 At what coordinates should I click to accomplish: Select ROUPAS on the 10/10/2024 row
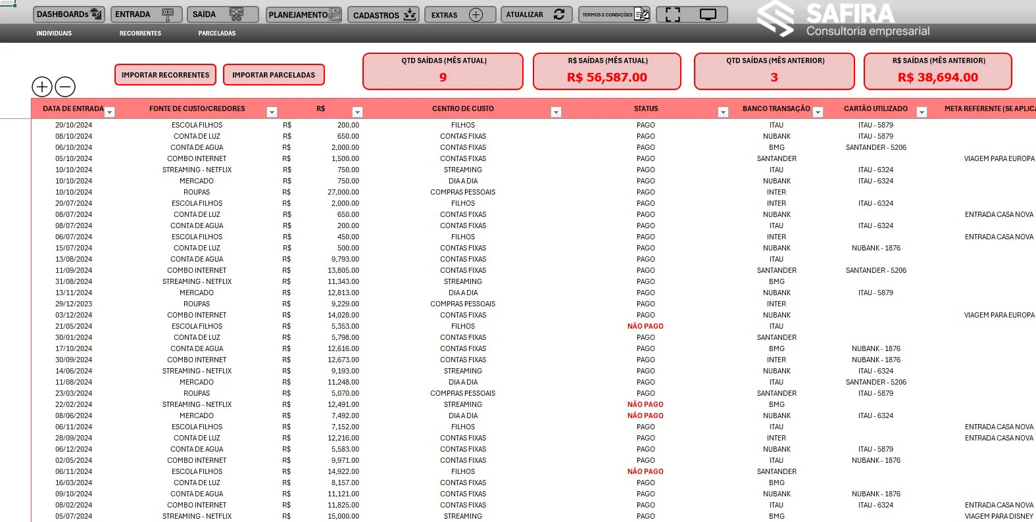197,192
